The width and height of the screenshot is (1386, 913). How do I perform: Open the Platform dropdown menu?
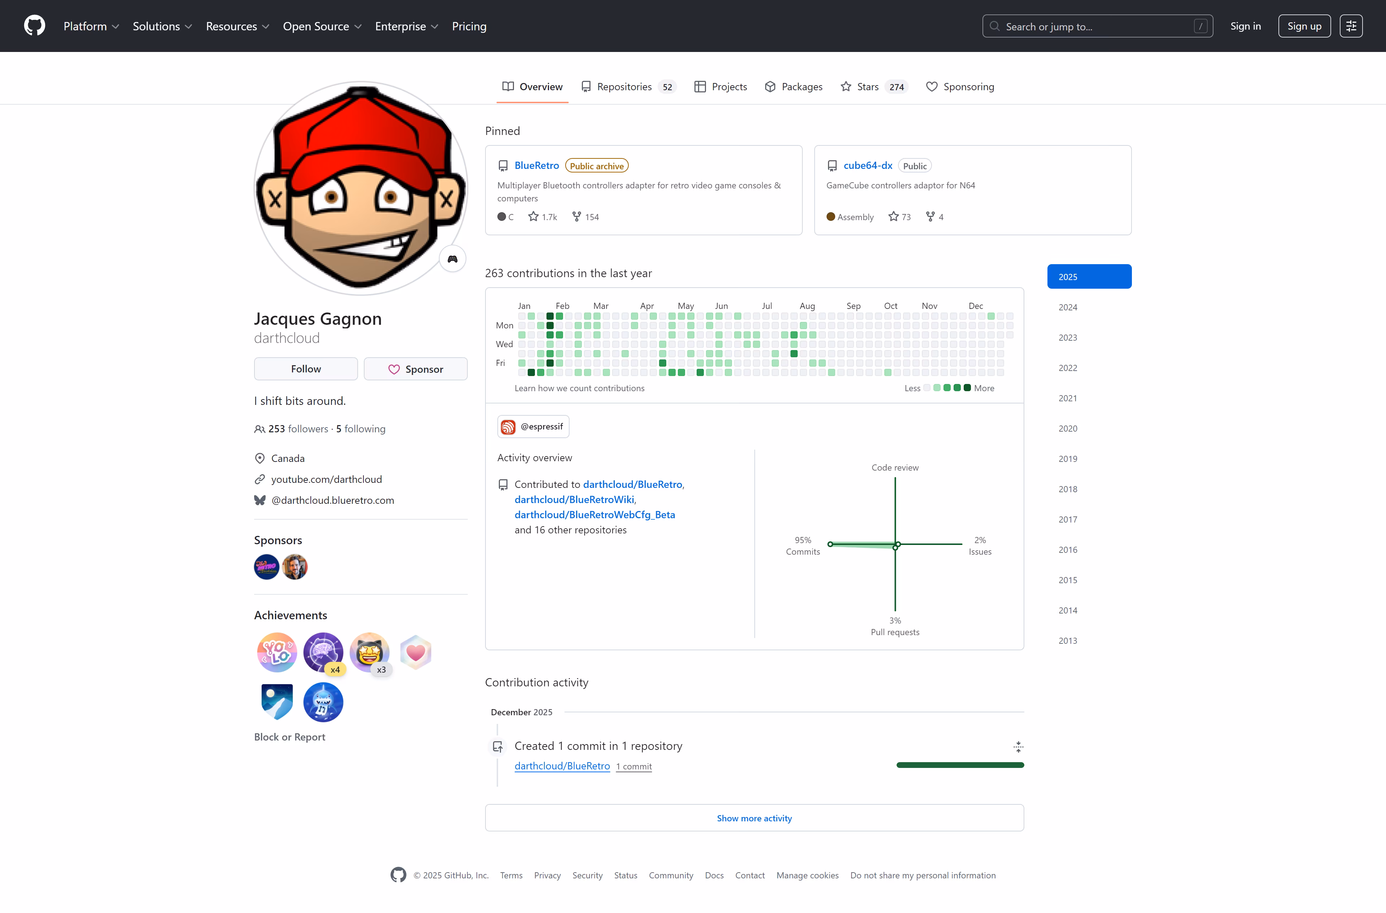[x=91, y=26]
